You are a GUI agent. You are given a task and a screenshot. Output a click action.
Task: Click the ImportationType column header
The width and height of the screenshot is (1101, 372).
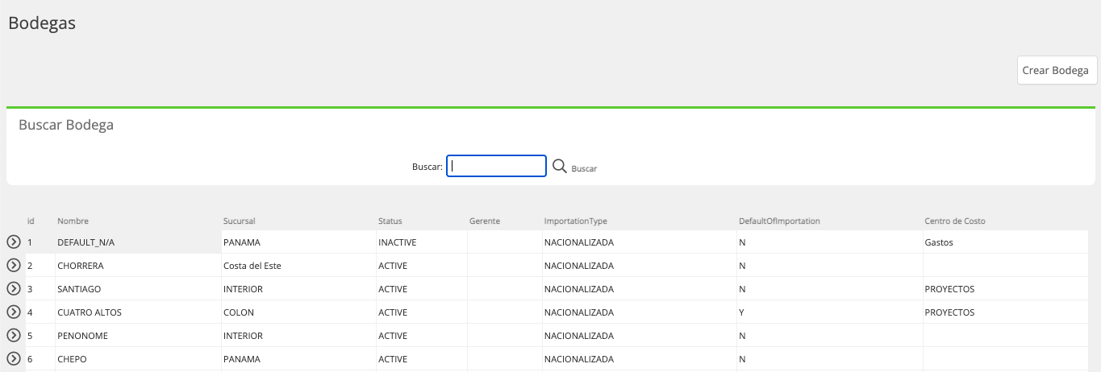(x=575, y=221)
